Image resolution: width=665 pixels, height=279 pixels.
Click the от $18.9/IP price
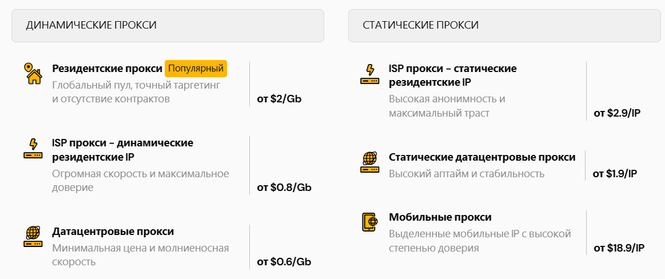point(619,248)
